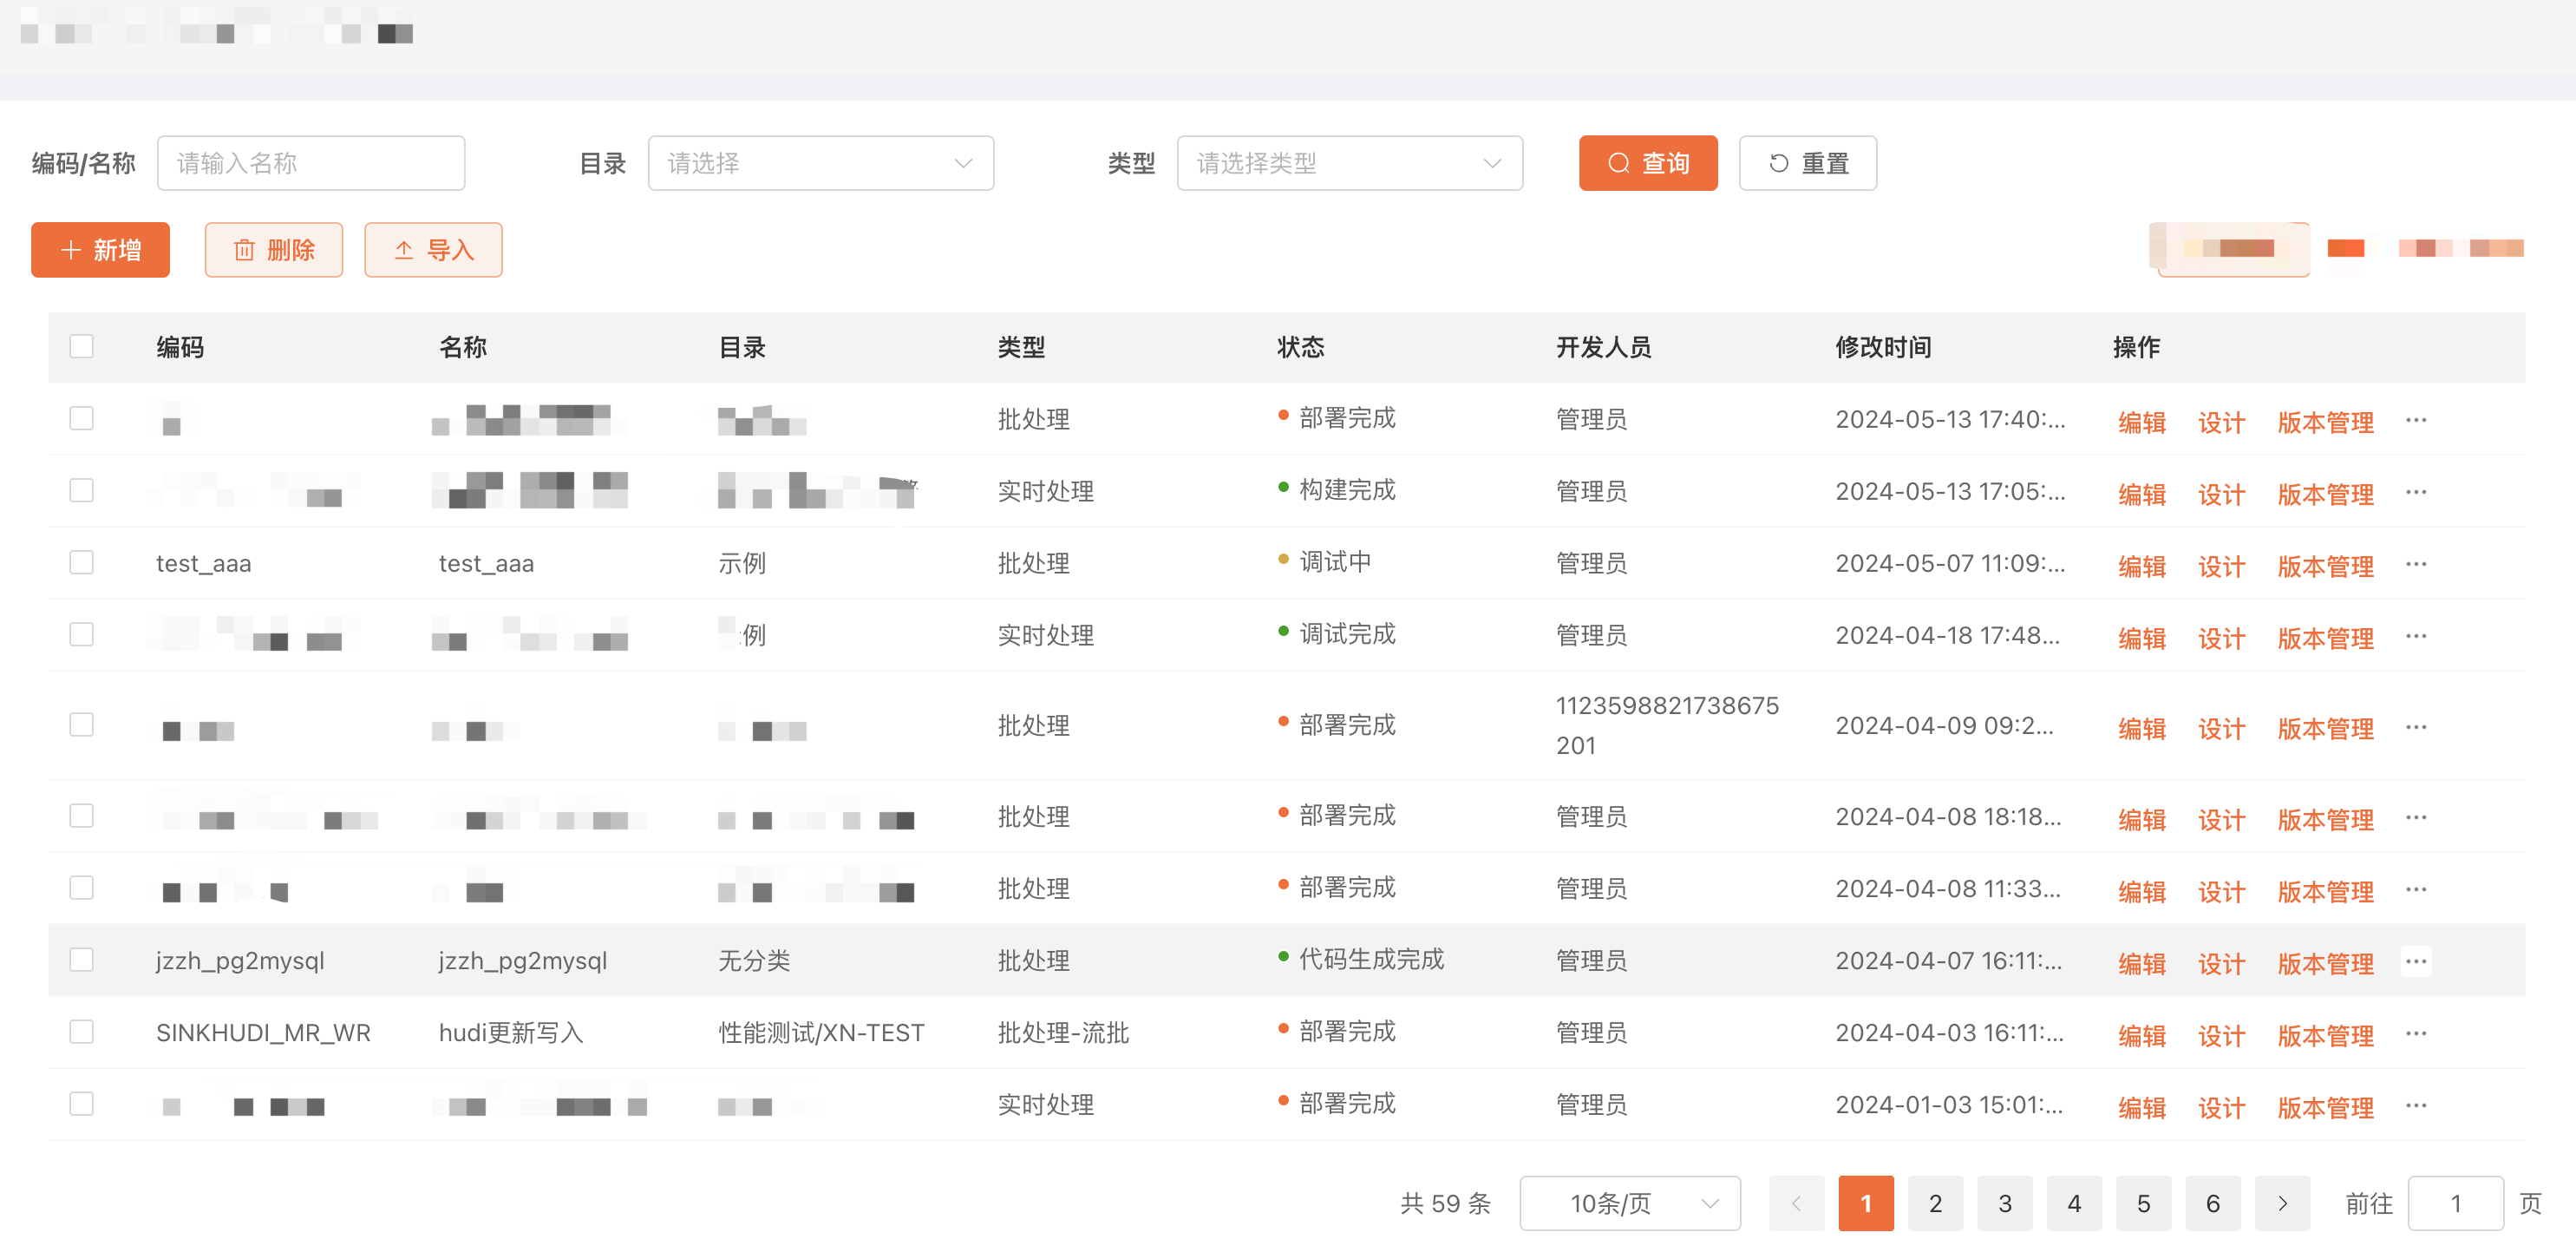Click hudi更新写入 name cell
2576x1239 pixels.
click(x=510, y=1033)
